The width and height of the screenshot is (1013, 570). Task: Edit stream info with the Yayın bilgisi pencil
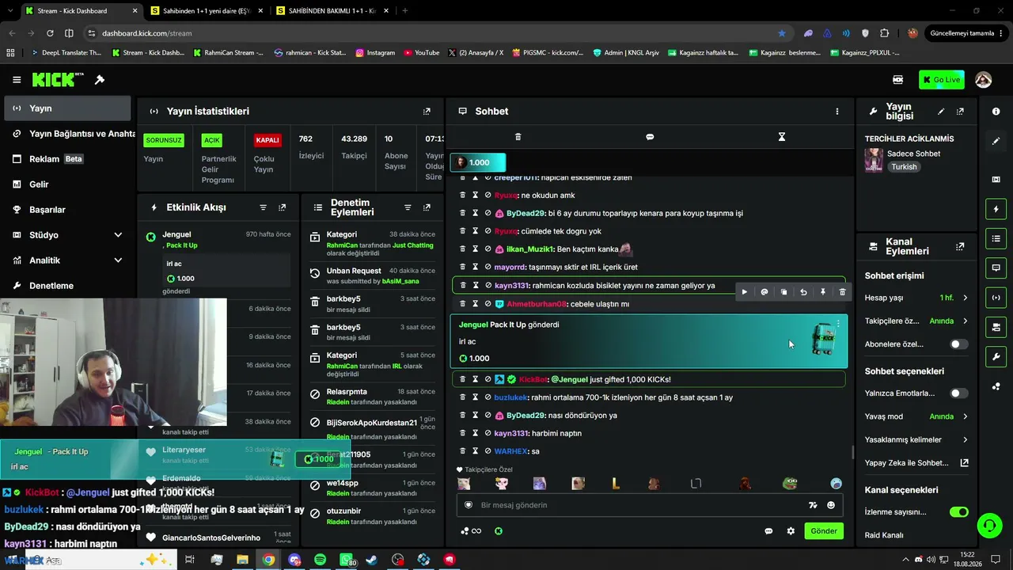pos(941,112)
